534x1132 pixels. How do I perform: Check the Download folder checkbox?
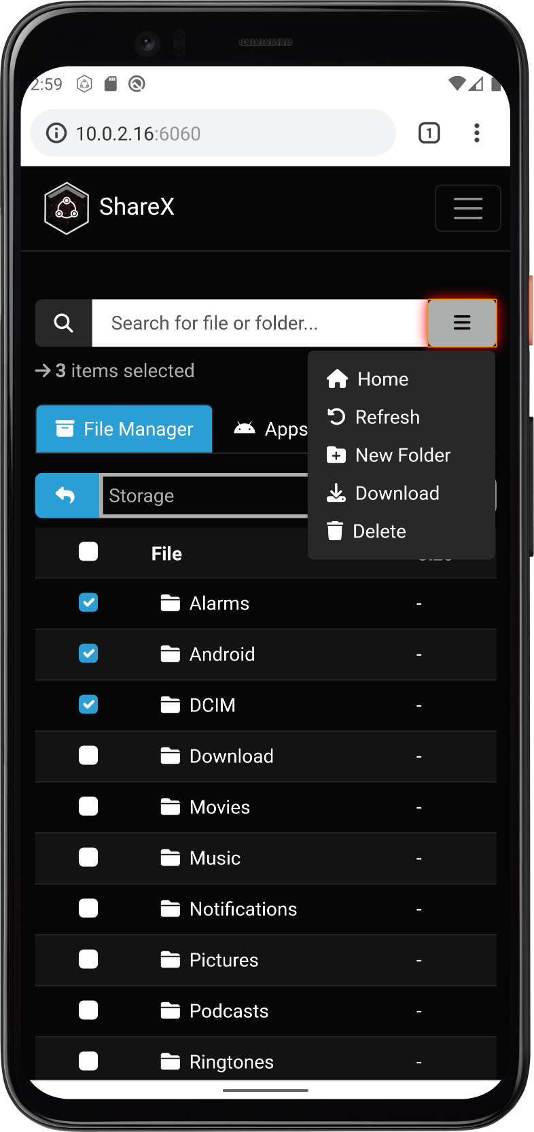pos(88,756)
